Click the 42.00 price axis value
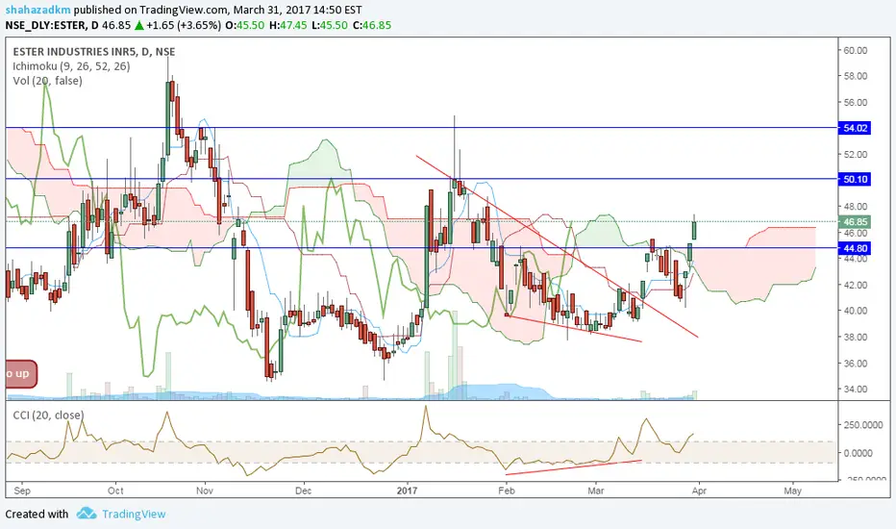Image resolution: width=896 pixels, height=529 pixels. 855,285
